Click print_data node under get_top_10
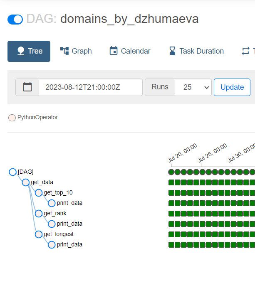Viewport: 255px width, 283px height. click(x=52, y=203)
